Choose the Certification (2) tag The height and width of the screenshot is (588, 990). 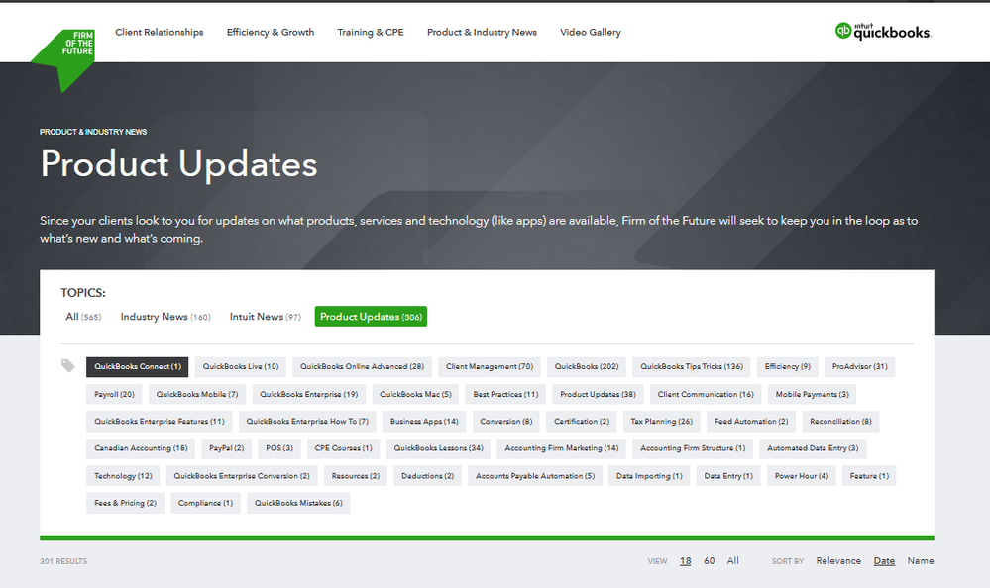tap(582, 422)
